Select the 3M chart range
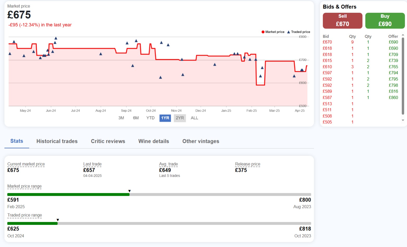407x247 pixels. pos(121,118)
